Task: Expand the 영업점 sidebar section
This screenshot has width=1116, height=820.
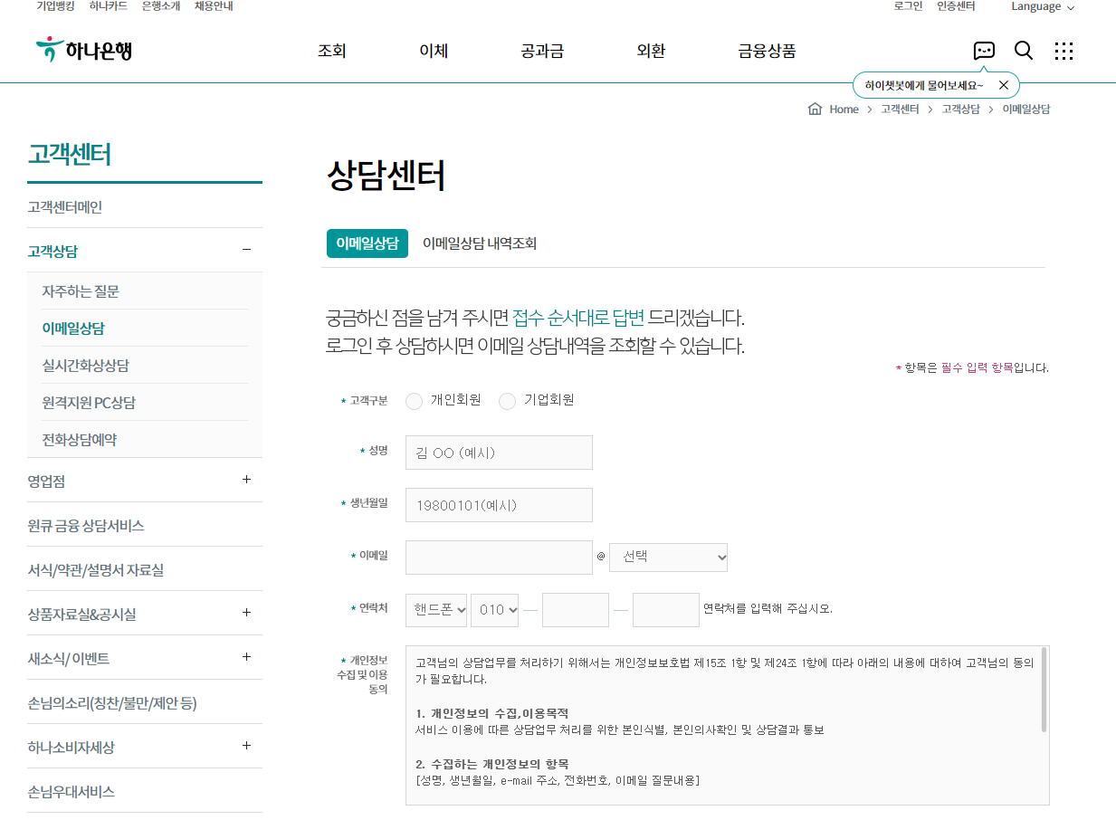Action: pos(245,481)
